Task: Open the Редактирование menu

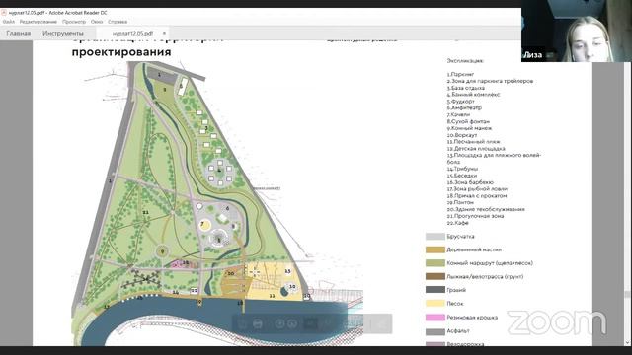Action: click(x=39, y=22)
